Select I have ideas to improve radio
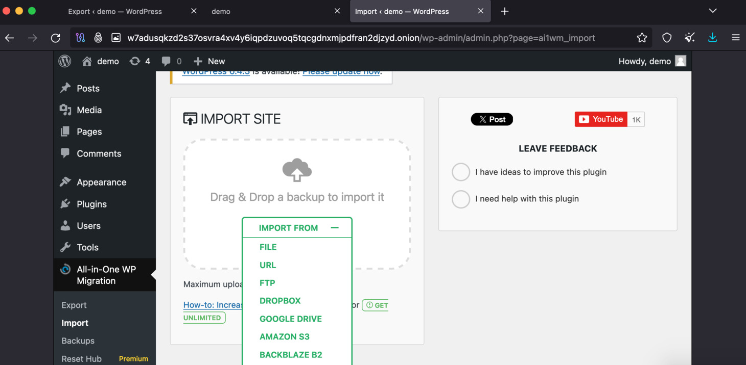This screenshot has width=746, height=365. [x=461, y=172]
